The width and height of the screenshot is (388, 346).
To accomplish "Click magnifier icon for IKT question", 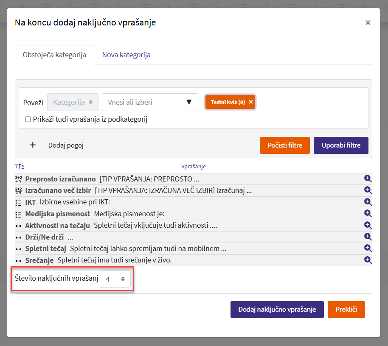I will click(x=368, y=202).
